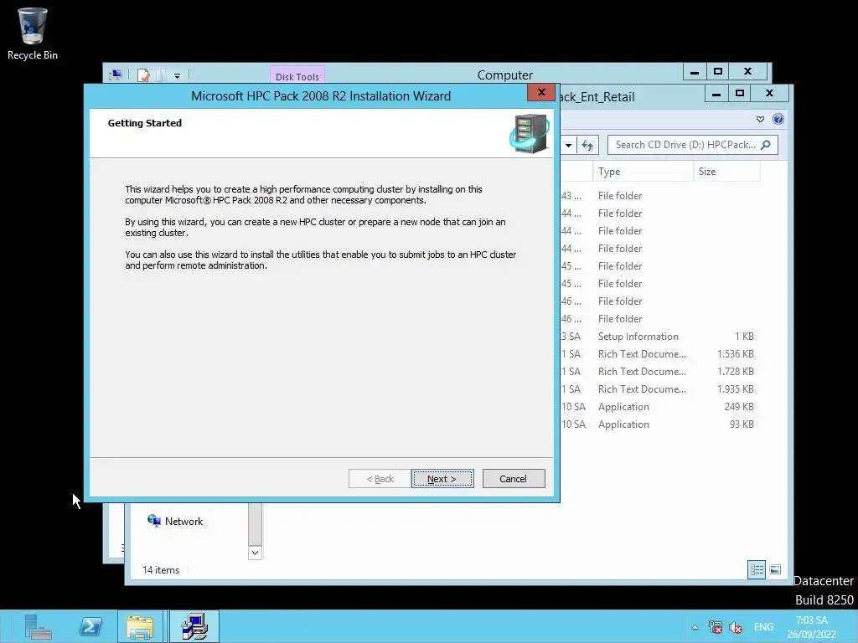Click the ENG language indicator
Screen dimensions: 858x643
(x=763, y=627)
